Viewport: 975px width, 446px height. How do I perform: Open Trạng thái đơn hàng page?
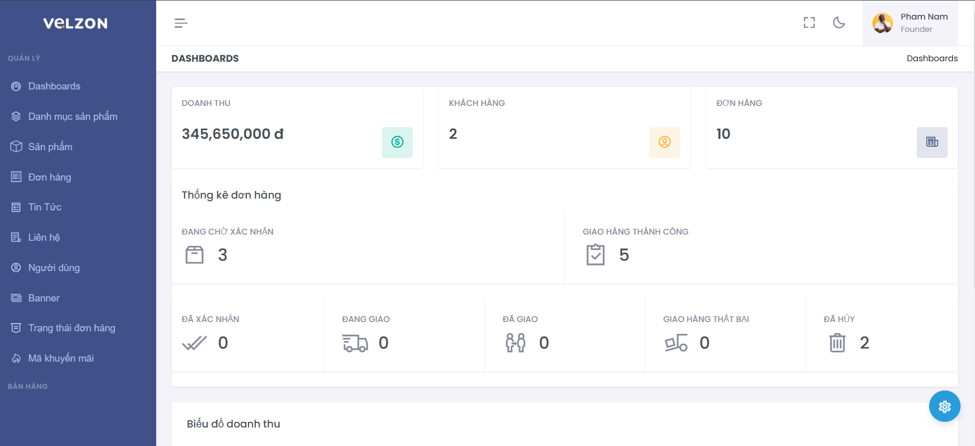[72, 328]
